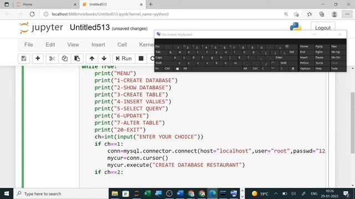Open Edge Settings and more ellipsis
The width and height of the screenshot is (355, 199).
click(x=347, y=14)
